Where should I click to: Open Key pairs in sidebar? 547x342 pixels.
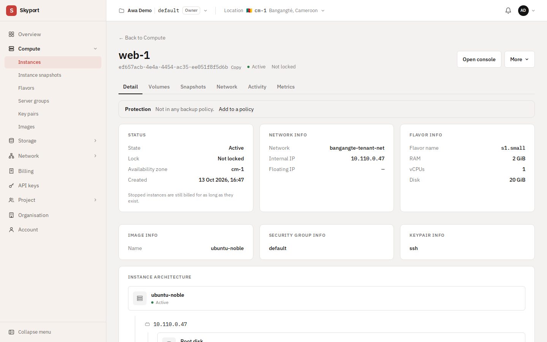point(53,114)
